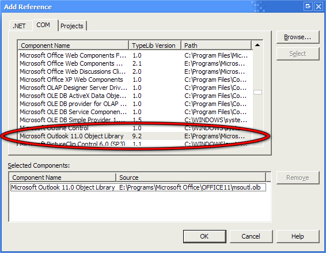Select Microsoft Office Web Components F... row

[135, 55]
